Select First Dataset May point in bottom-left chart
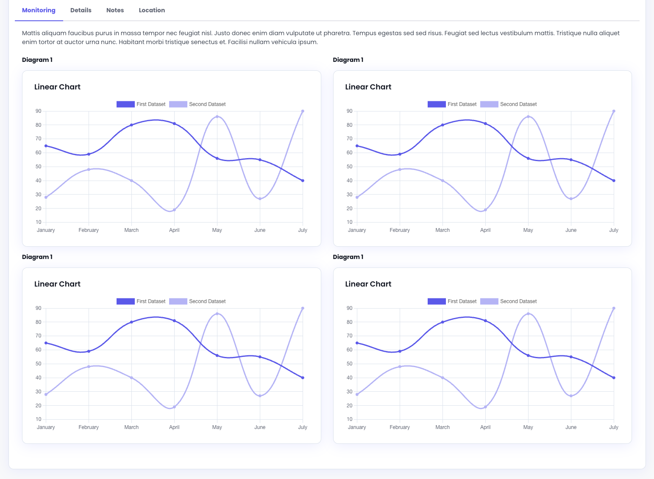The image size is (654, 479). click(x=217, y=356)
